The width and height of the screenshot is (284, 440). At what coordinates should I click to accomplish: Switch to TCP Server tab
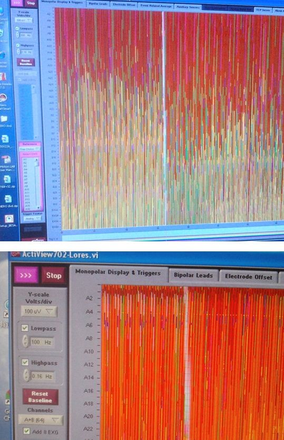click(x=263, y=10)
